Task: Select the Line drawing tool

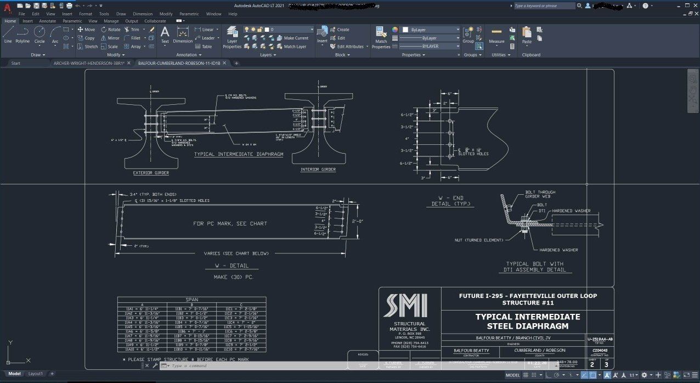Action: [8, 33]
